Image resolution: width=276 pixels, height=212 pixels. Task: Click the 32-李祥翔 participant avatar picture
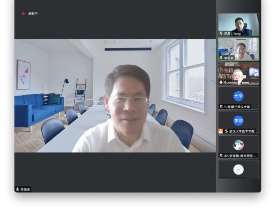click(x=239, y=145)
